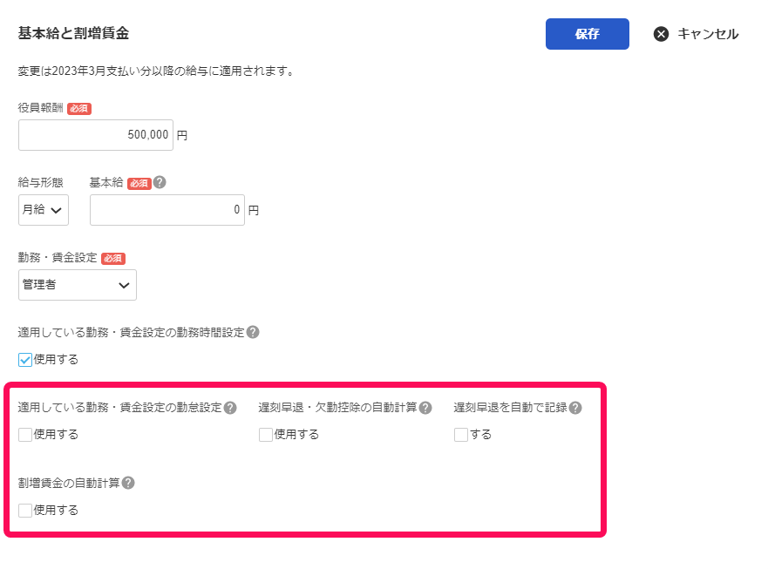The width and height of the screenshot is (768, 569).
Task: Click the キャンセル link
Action: 708,34
